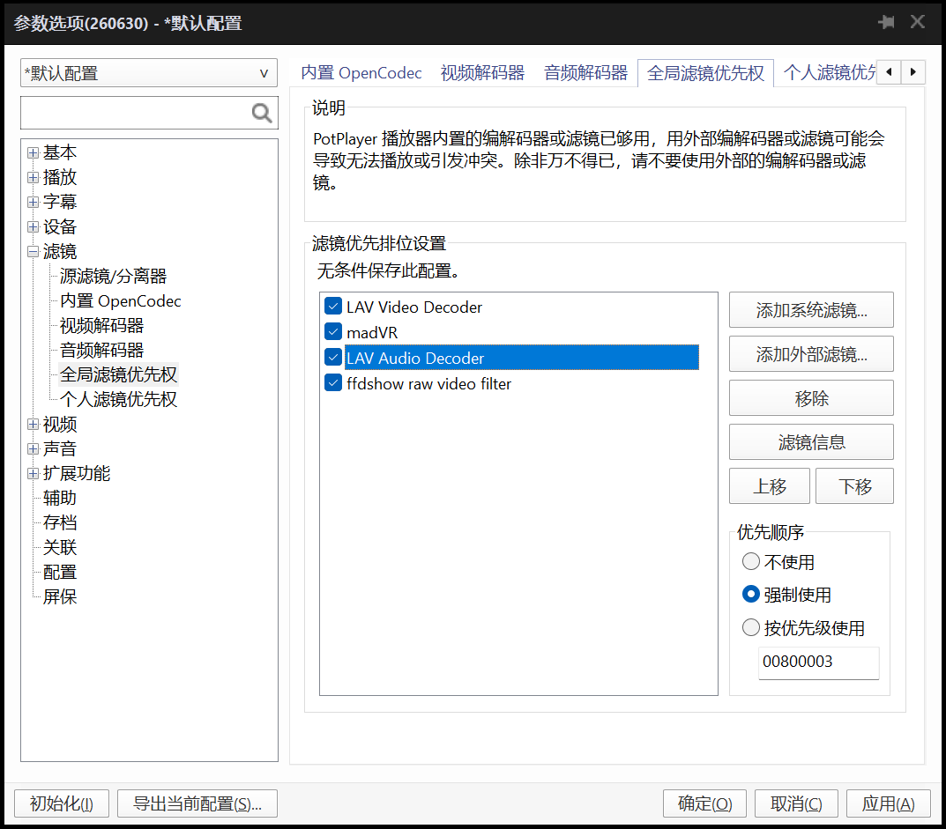Expand the 设备 tree node
Viewport: 946px width, 829px height.
tap(34, 227)
